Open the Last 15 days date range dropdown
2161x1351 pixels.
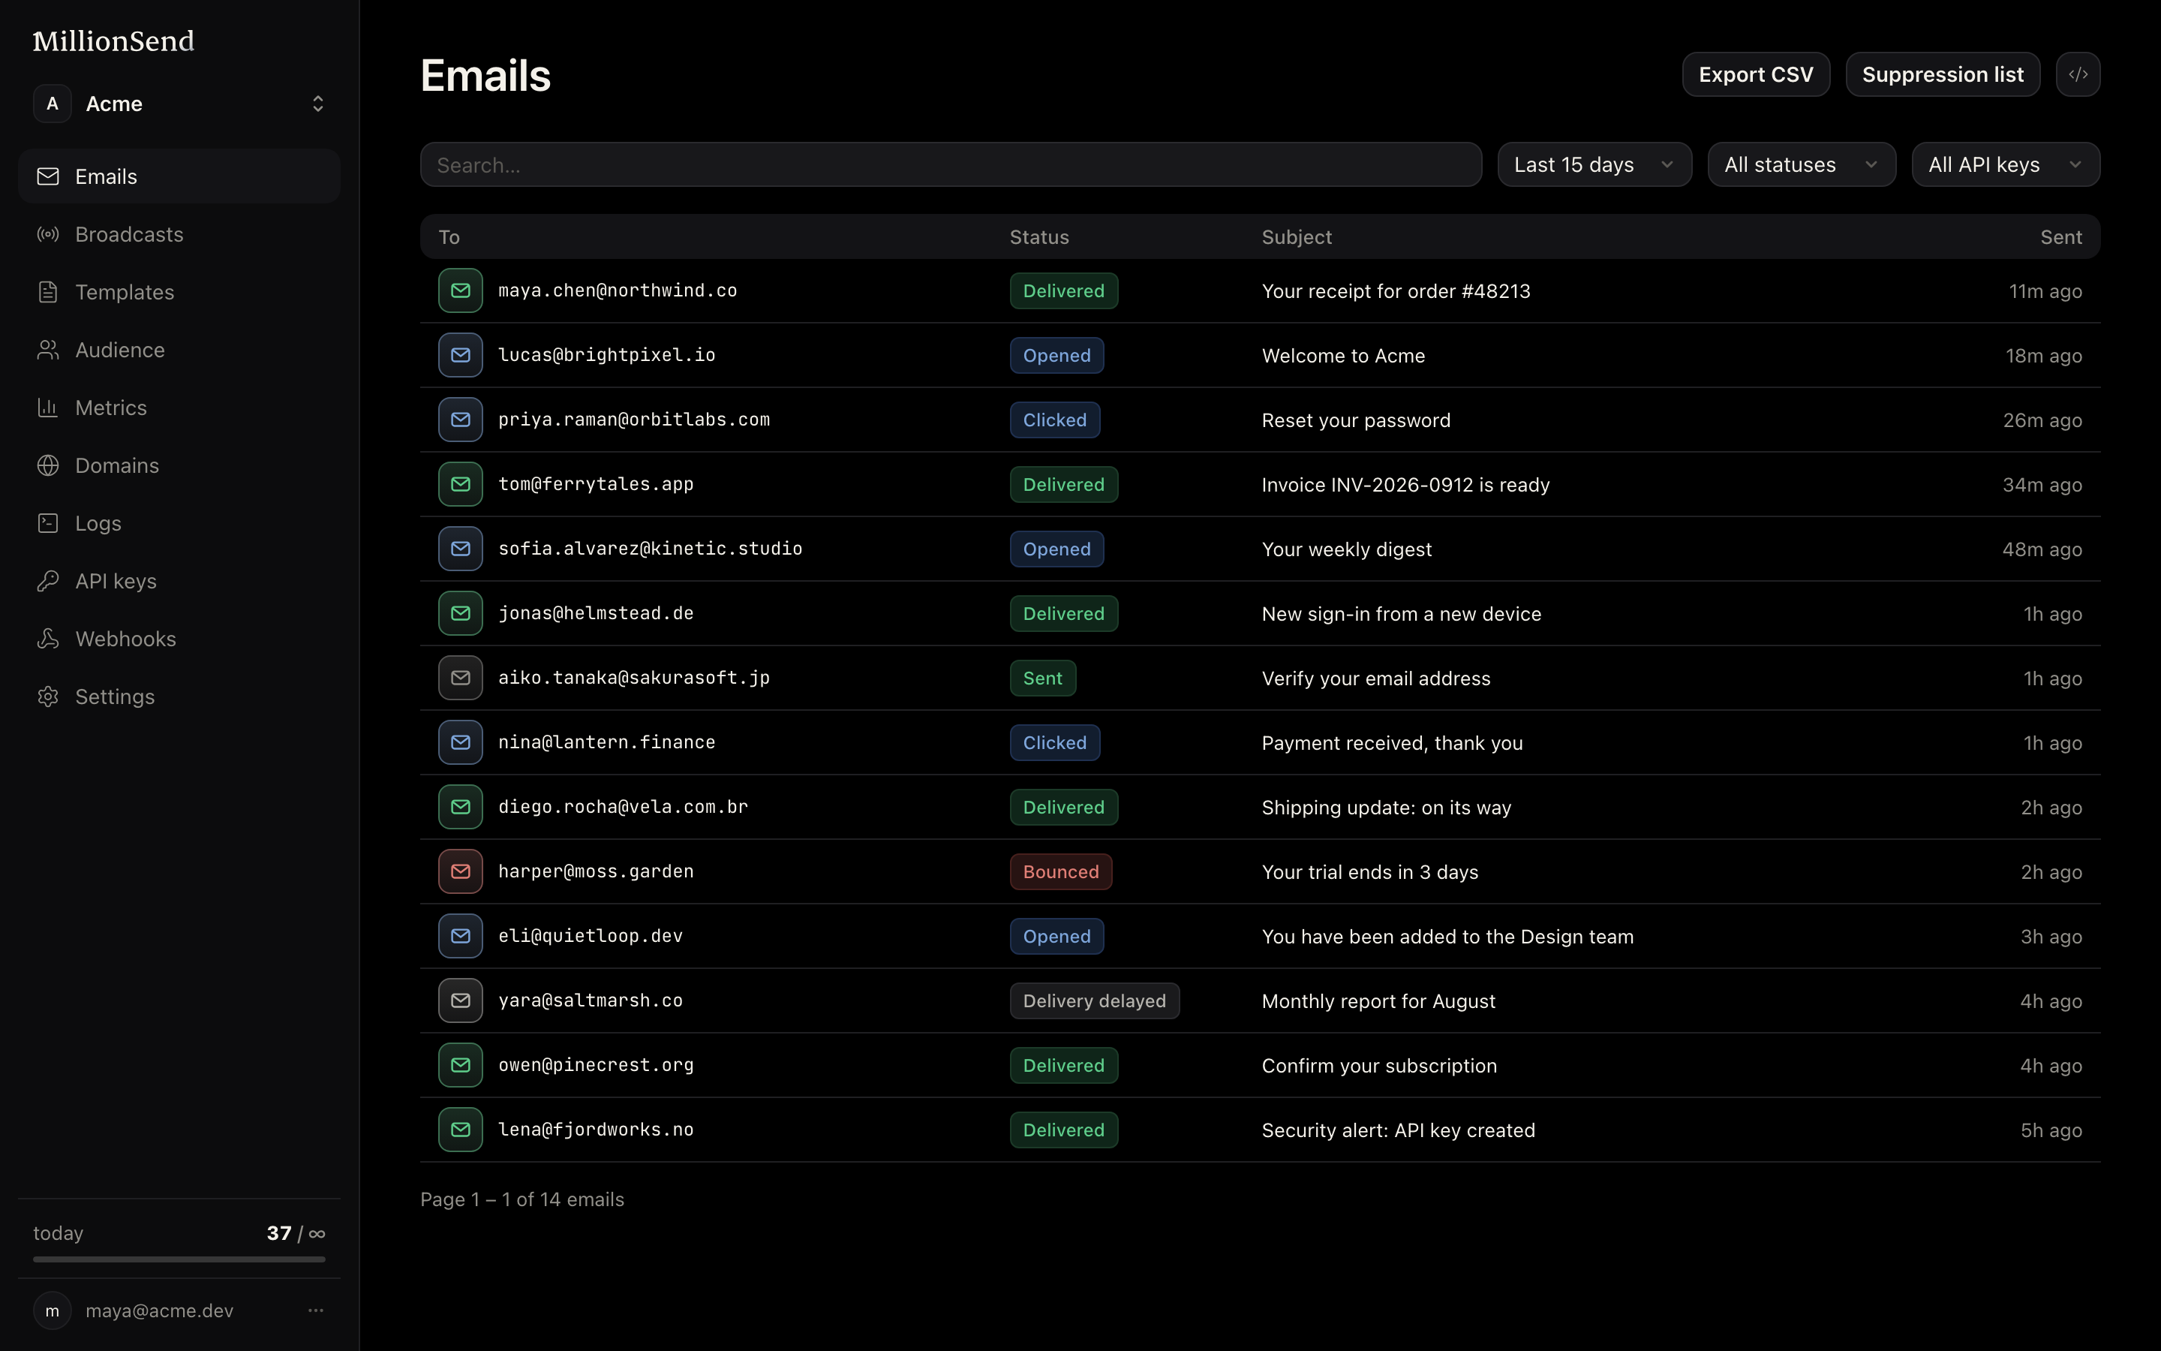[x=1594, y=164]
